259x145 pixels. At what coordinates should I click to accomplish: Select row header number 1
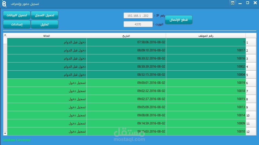[x=251, y=42]
